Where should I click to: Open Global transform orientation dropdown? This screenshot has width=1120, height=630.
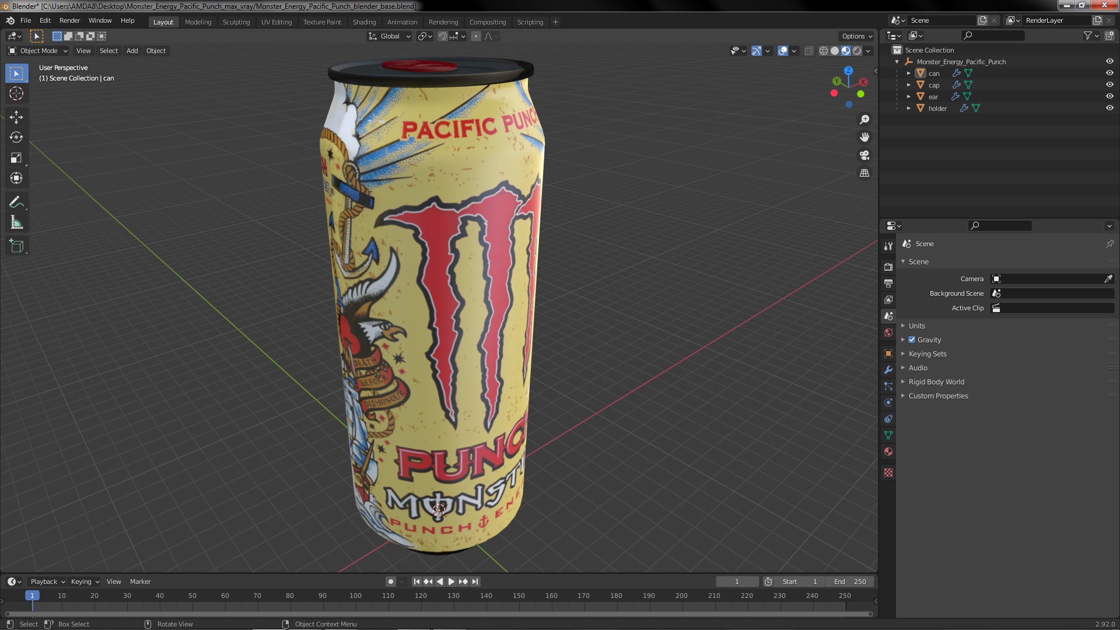point(390,36)
